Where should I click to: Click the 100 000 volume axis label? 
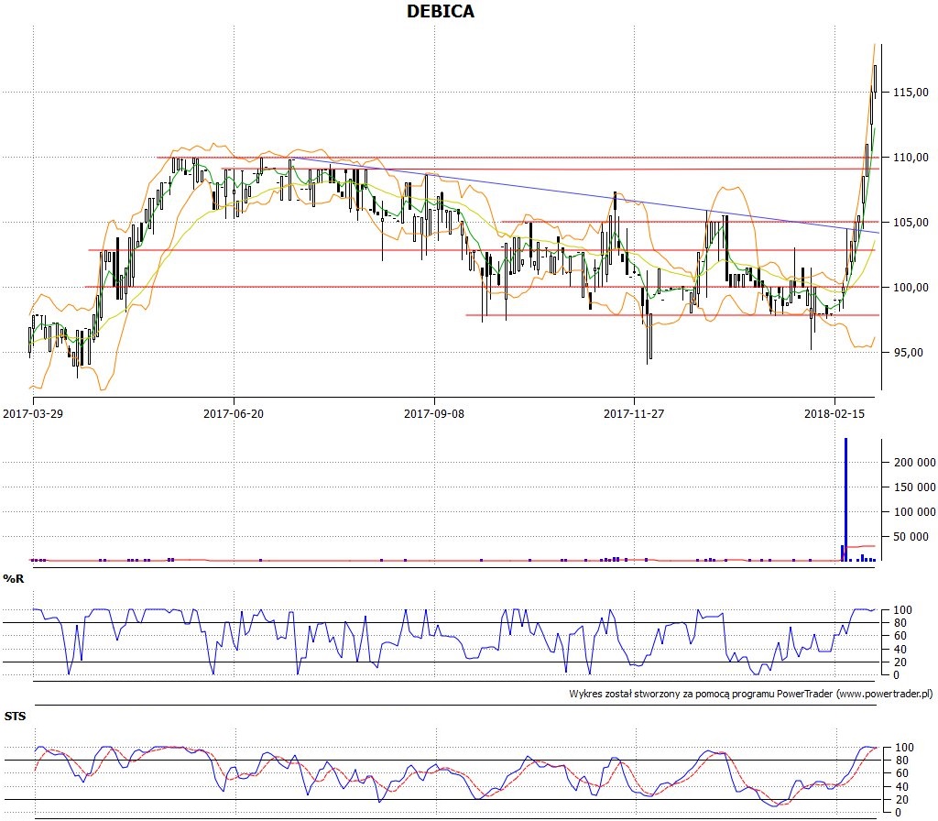(x=915, y=511)
